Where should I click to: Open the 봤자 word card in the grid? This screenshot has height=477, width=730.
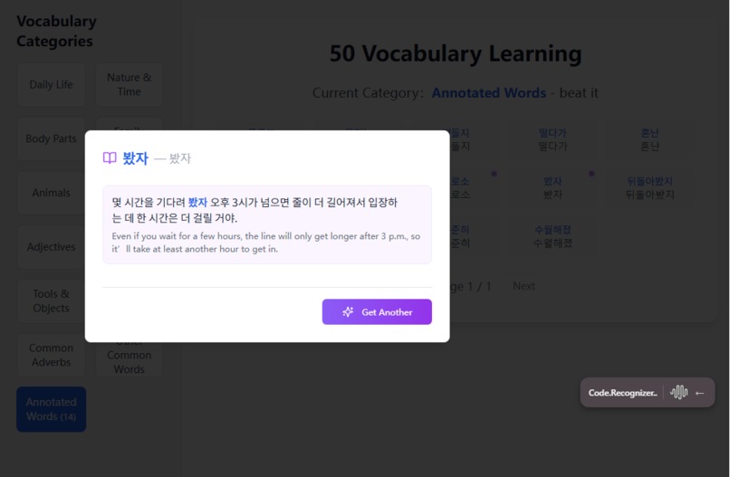tap(552, 187)
